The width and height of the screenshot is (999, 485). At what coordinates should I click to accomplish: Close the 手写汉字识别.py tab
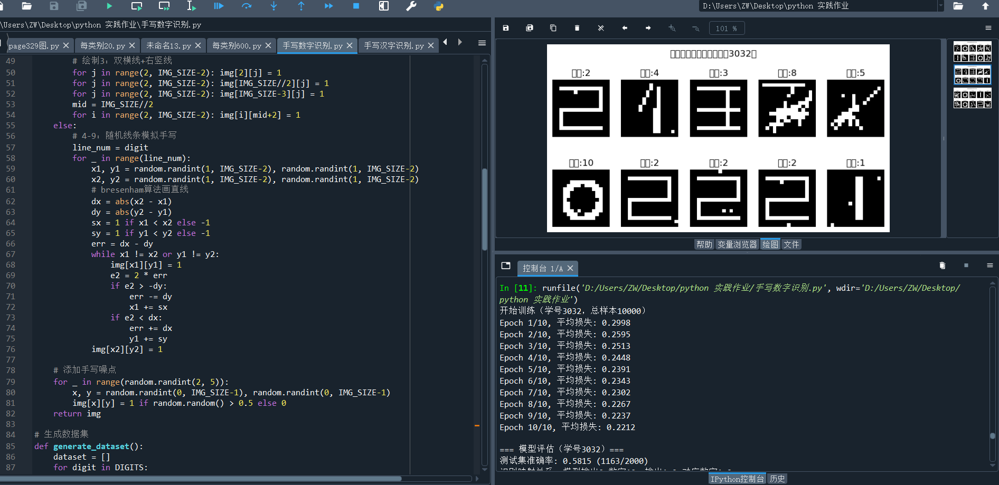pos(431,46)
